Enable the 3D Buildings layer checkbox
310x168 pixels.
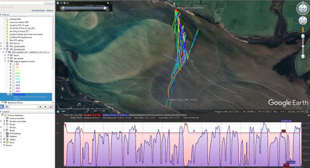click(4, 133)
